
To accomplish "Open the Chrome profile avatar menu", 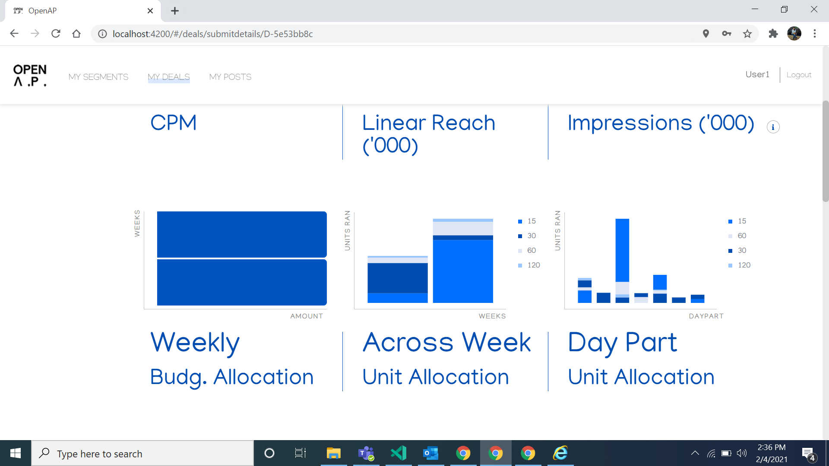I will 794,34.
